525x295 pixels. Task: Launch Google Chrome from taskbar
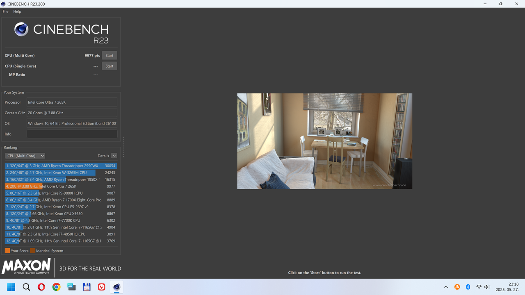(56, 287)
